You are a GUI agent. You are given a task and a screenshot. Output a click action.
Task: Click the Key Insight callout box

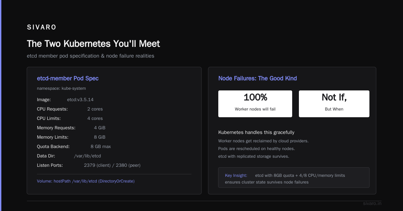pos(294,178)
